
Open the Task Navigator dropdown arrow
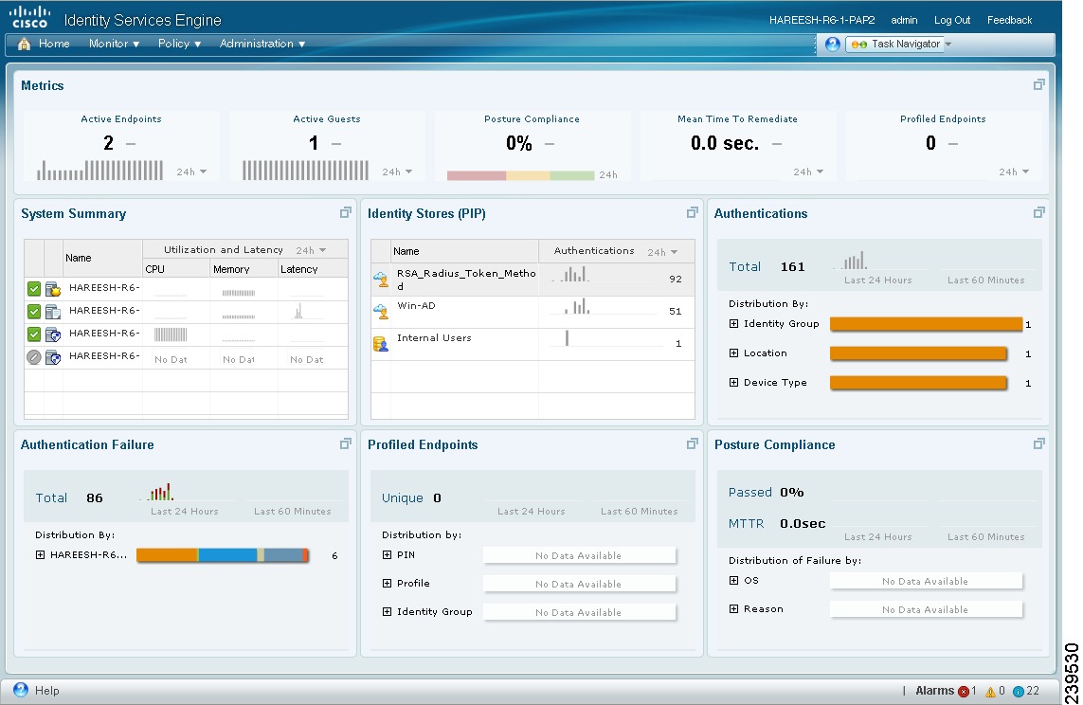tap(948, 45)
